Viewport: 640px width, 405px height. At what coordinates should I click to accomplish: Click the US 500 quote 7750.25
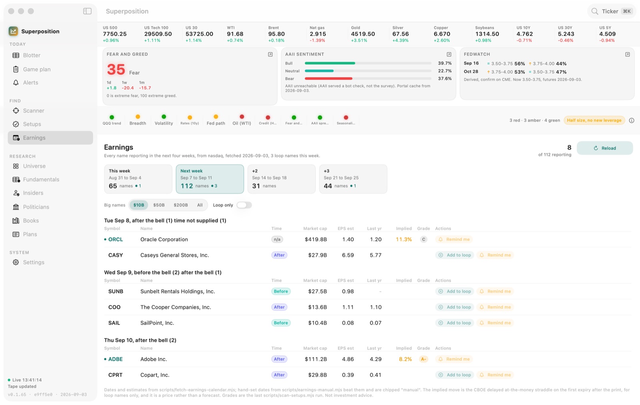click(115, 34)
